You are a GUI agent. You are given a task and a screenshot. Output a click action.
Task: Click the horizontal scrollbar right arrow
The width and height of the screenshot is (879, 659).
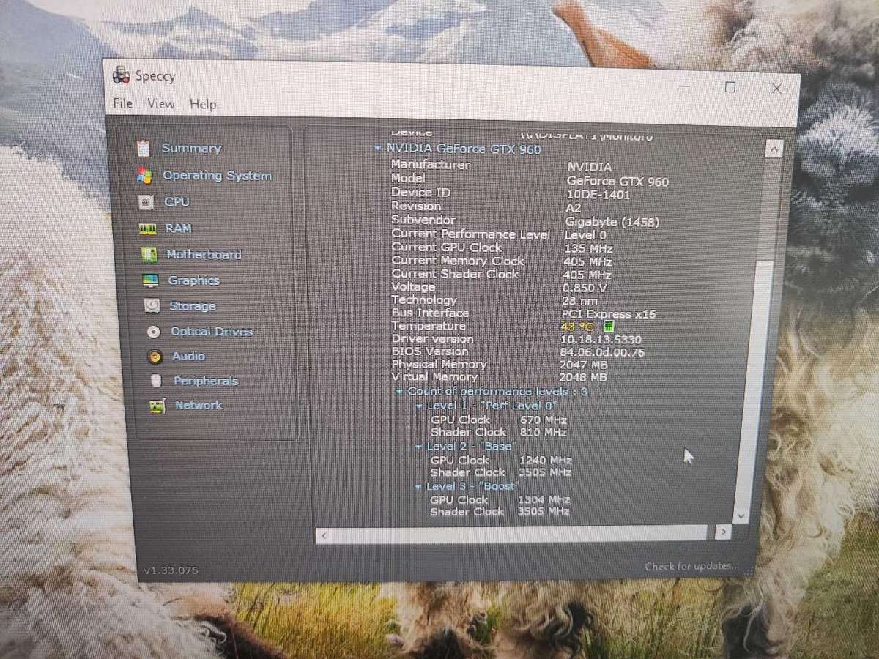[x=723, y=532]
